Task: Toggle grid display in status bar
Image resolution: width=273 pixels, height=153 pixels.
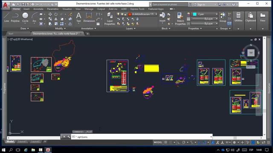Action: 166,142
